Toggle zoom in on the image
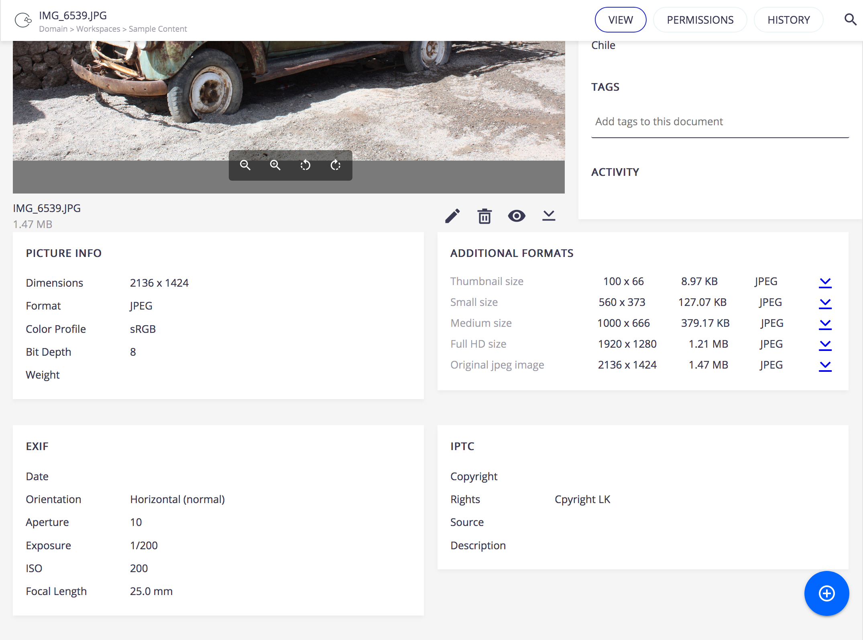Screen dimensions: 863x640 pos(276,165)
